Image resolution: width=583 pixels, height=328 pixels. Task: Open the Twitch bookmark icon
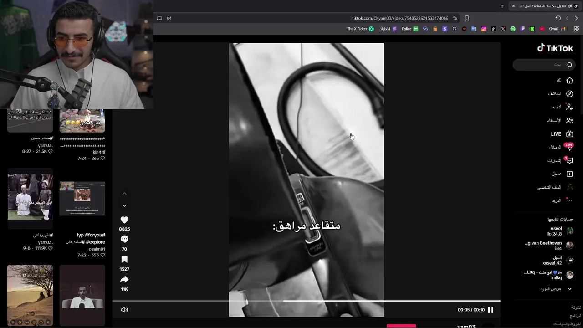[522, 29]
